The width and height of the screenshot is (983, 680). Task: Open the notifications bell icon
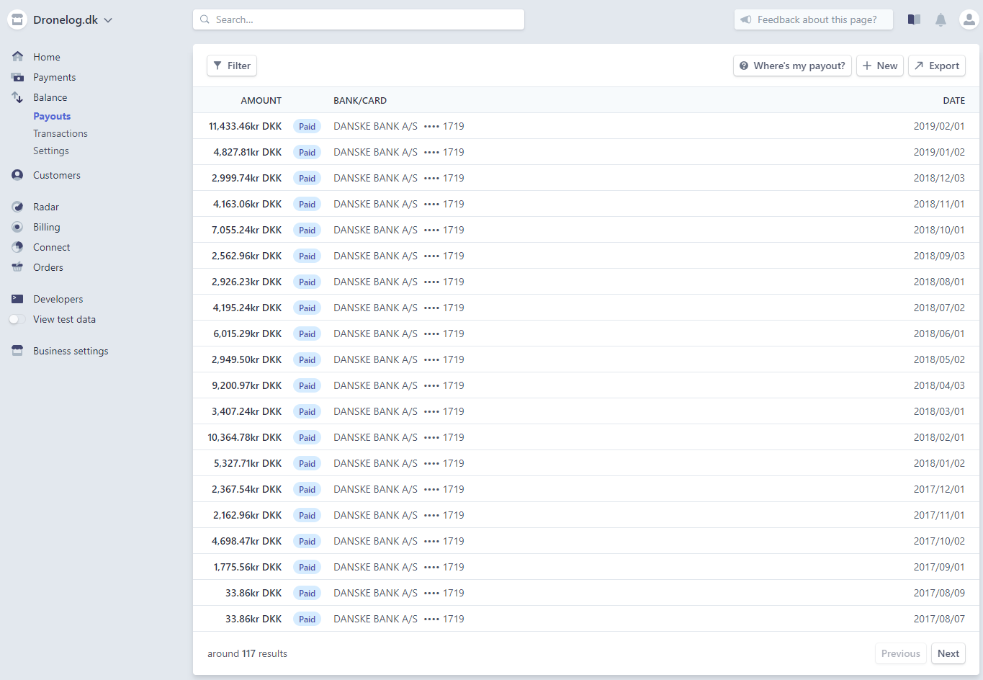click(x=941, y=20)
